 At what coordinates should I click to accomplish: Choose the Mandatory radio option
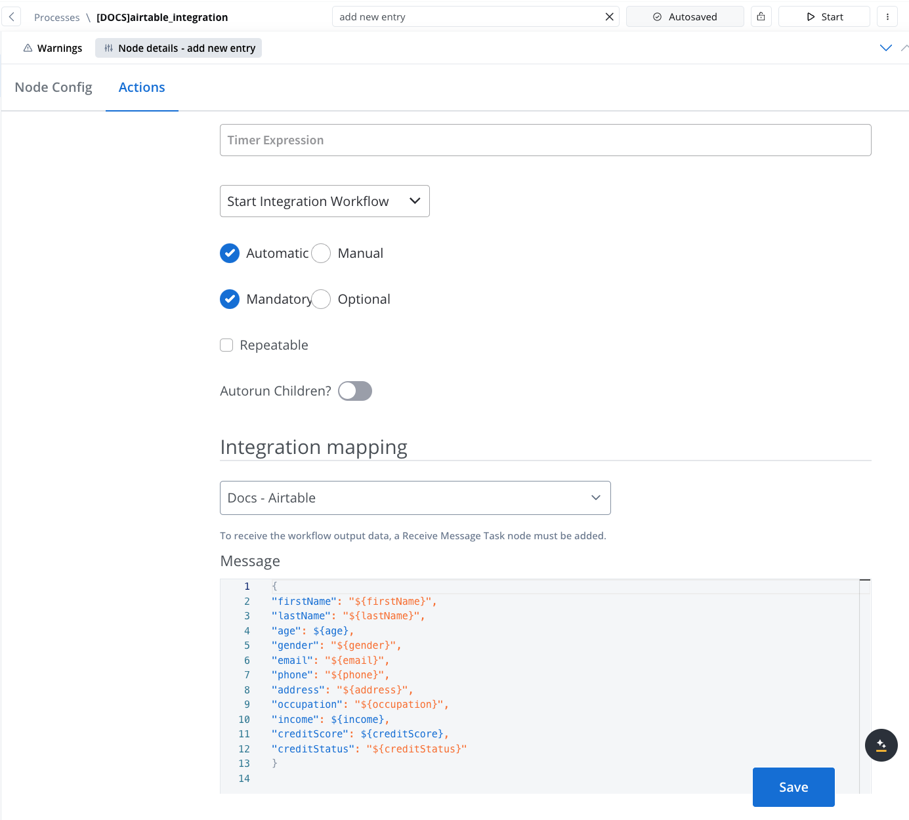coord(230,299)
